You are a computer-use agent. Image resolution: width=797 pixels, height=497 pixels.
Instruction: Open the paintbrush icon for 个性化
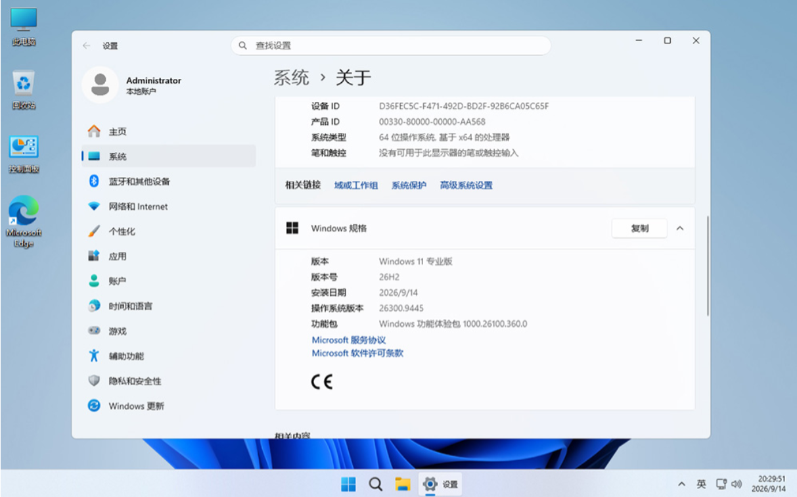[94, 231]
